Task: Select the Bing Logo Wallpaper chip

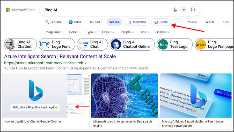Action: pos(214,44)
